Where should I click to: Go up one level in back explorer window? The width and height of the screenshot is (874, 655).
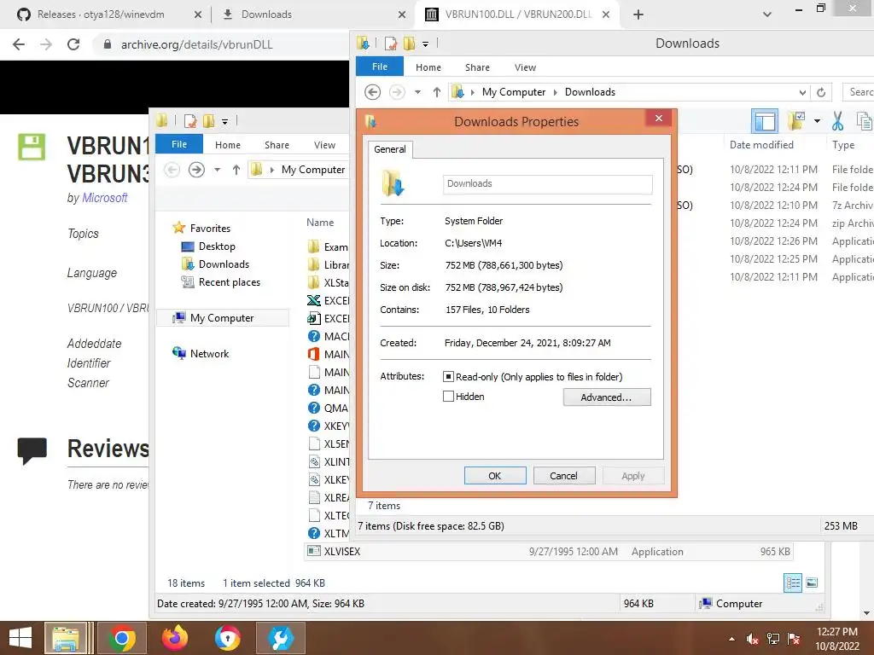[x=236, y=170]
